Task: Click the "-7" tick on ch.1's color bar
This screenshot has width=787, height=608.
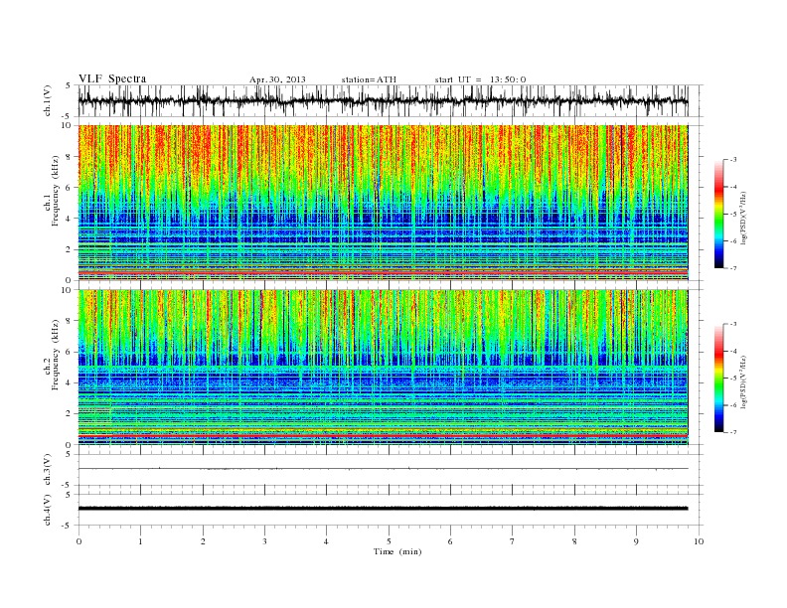Action: (733, 268)
